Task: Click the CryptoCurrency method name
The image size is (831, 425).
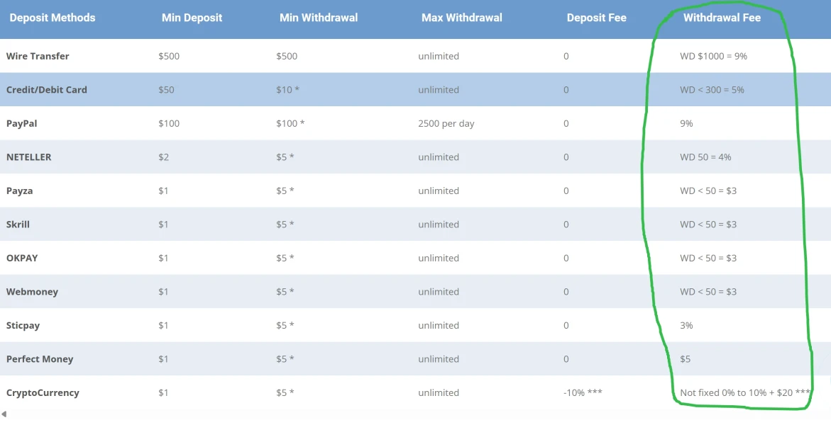Action: [x=43, y=392]
